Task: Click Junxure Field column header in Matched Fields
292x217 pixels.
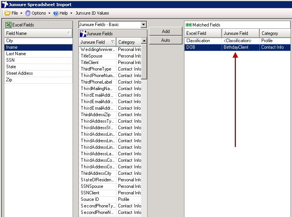Action: click(x=241, y=33)
